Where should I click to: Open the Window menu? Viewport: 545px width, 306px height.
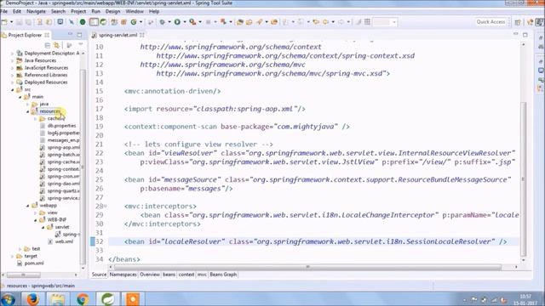tap(135, 11)
